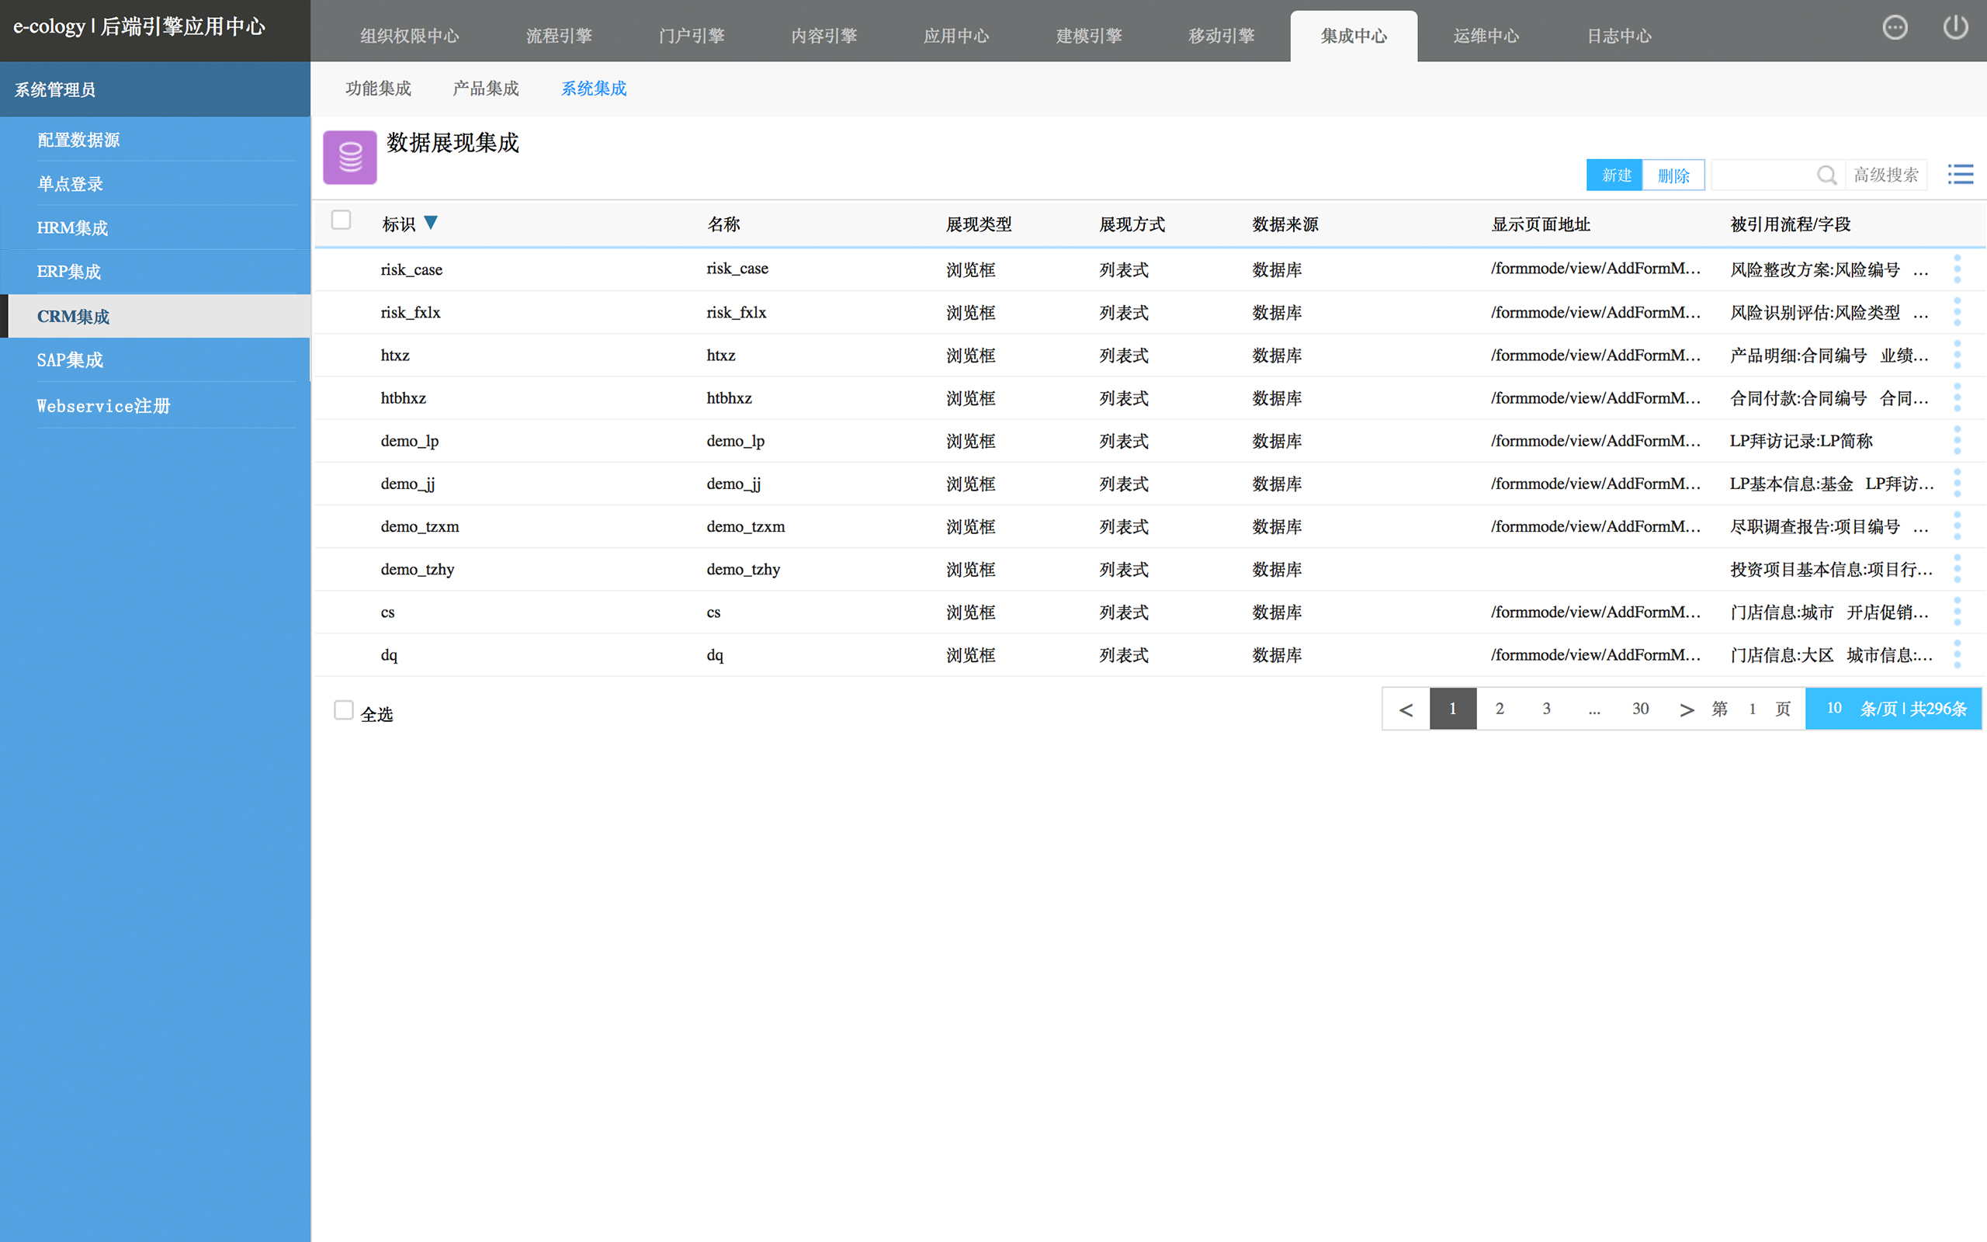Screen dimensions: 1987x1242
Task: Change the 10 条/页 page size
Action: pyautogui.click(x=1833, y=708)
